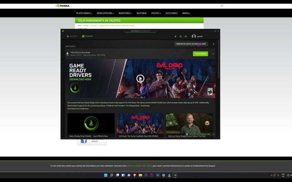Viewport: 292px width, 182px height.
Task: Click 'Vérifier s'il existe des mises à jour'
Action: (191, 44)
